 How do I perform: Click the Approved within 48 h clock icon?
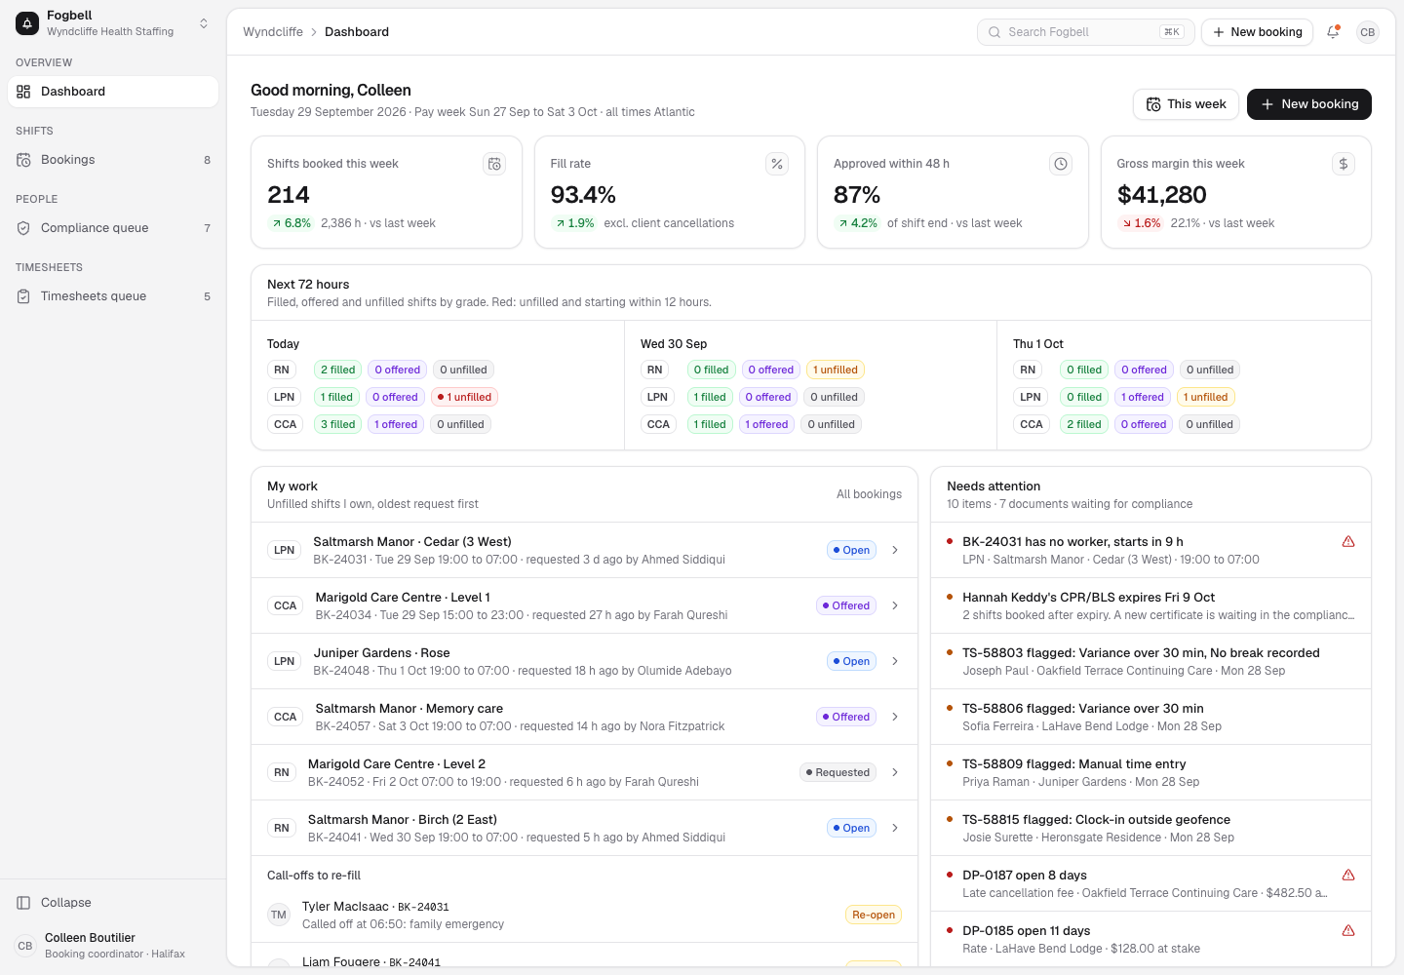pos(1061,164)
